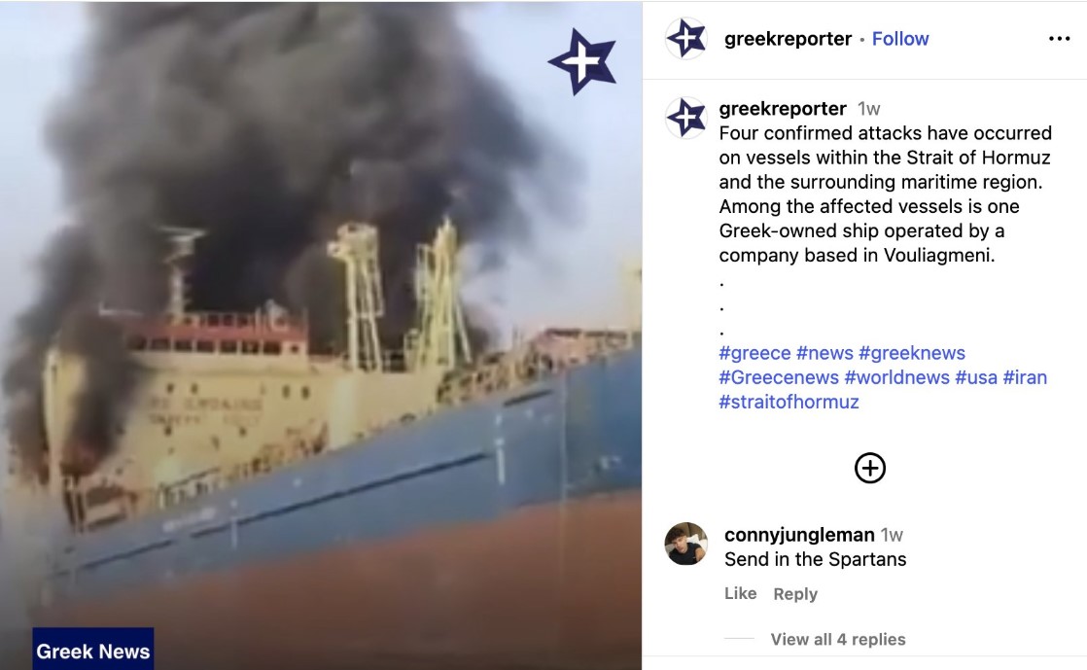The height and width of the screenshot is (670, 1087).
Task: Click greekreporter header profile avatar
Action: 685,38
